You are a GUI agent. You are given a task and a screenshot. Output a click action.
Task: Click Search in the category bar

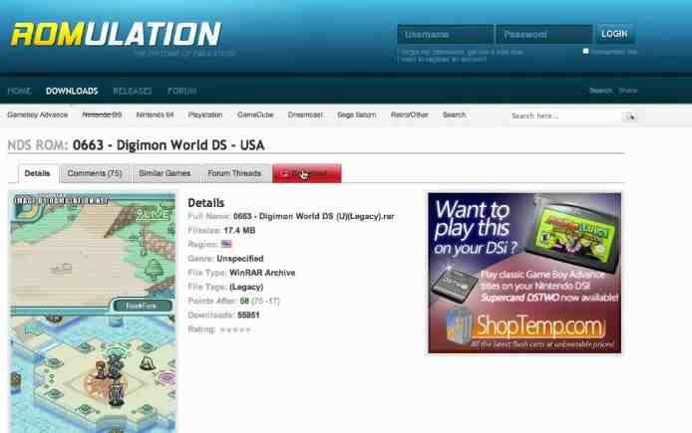coord(454,114)
